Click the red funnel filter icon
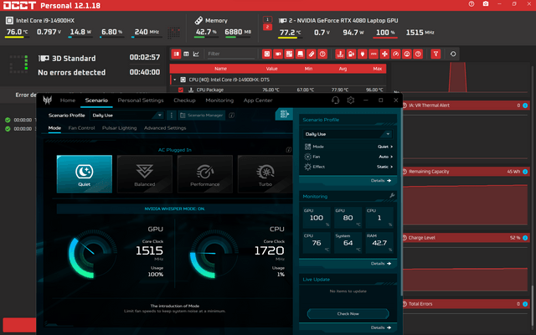This screenshot has width=536, height=335. tap(435, 54)
